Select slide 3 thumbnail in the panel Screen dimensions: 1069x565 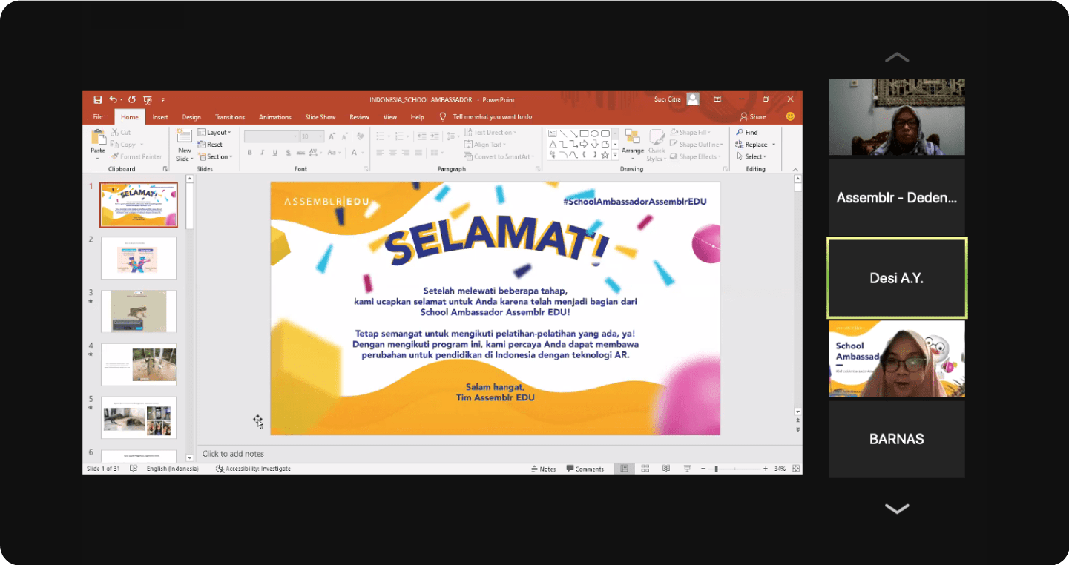click(x=138, y=311)
